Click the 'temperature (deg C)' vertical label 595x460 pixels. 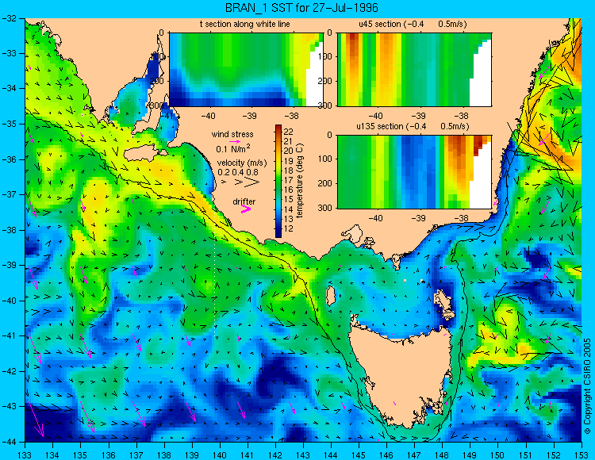point(300,181)
